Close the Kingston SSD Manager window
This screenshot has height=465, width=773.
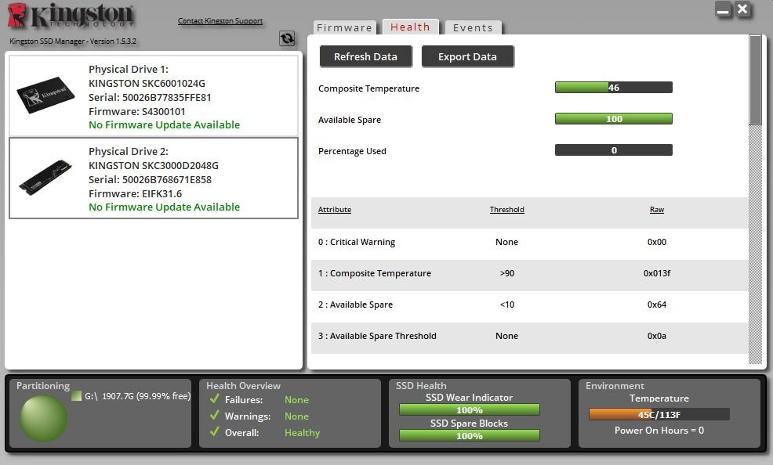point(742,9)
